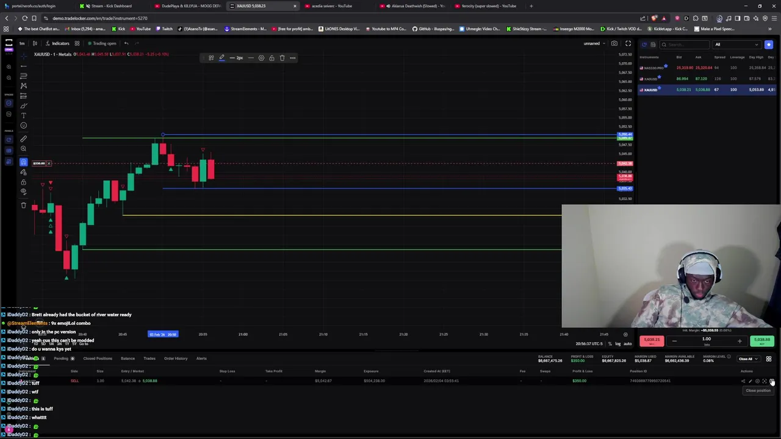This screenshot has height=439, width=781.
Task: Open the 1m timeframe selector
Action: 22,43
